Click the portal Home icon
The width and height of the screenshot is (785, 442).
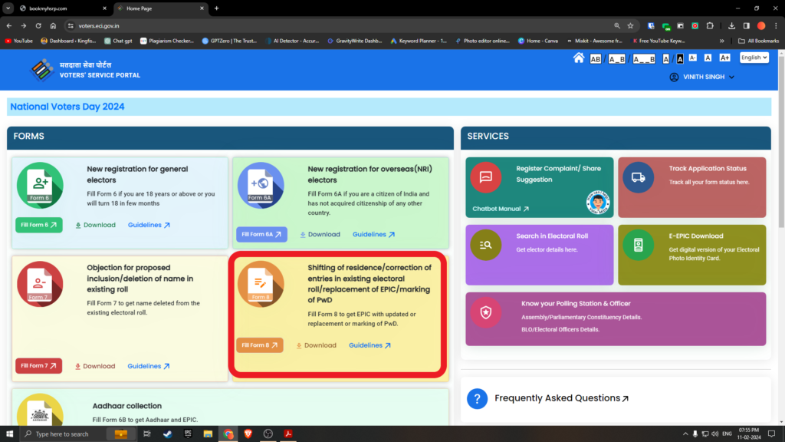pyautogui.click(x=579, y=58)
